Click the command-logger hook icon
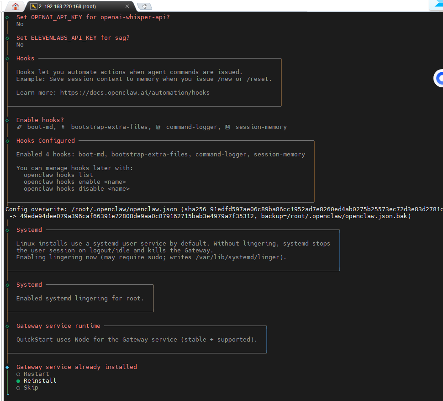443x401 pixels. 158,127
